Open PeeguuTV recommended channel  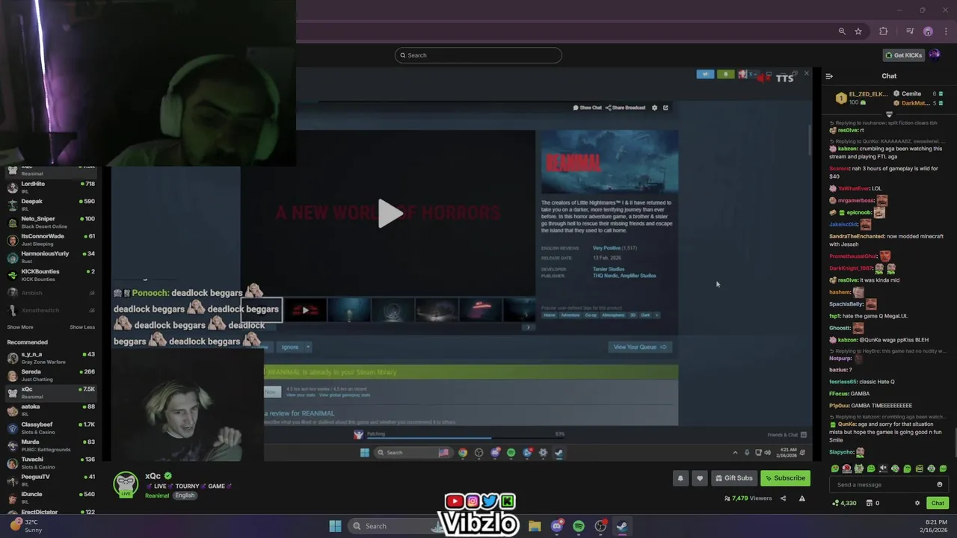(x=51, y=480)
